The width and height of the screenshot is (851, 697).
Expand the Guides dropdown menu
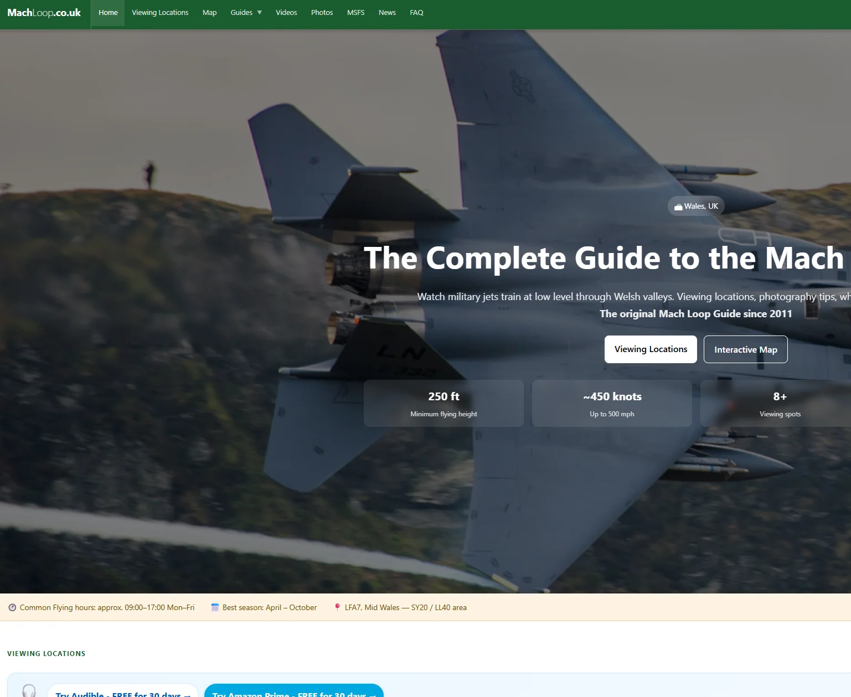[246, 13]
